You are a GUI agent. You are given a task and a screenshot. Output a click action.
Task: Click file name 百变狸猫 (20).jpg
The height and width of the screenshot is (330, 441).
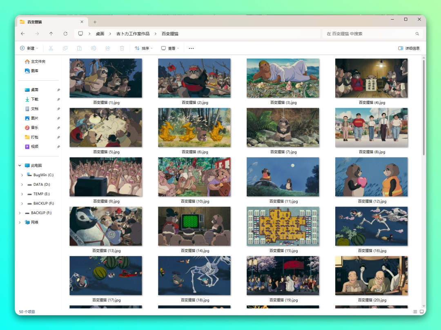click(x=372, y=300)
